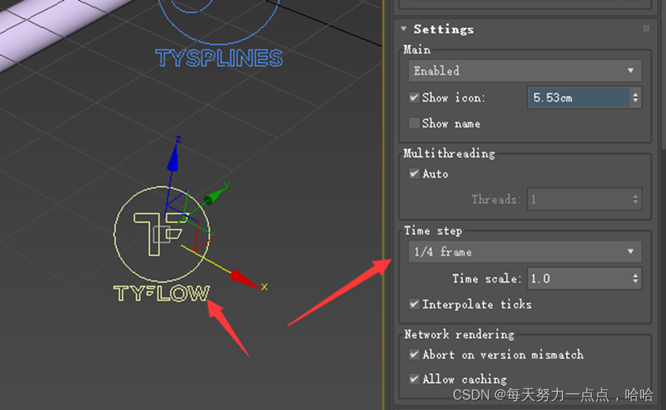Image resolution: width=666 pixels, height=410 pixels.
Task: Click the Time scale value field
Action: point(579,279)
